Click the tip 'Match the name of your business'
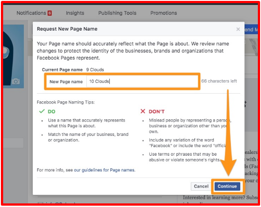The image size is (261, 207). pyautogui.click(x=88, y=137)
